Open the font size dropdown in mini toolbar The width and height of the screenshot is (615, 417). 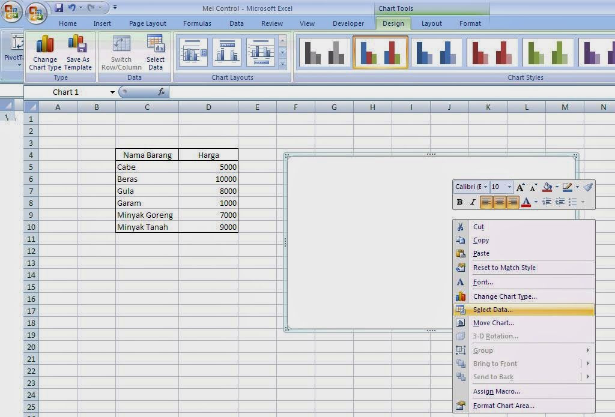[x=509, y=187]
